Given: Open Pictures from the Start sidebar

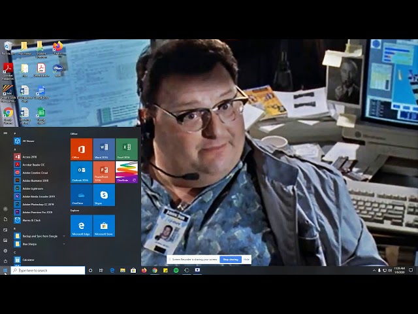Looking at the screenshot, I should click(x=5, y=230).
